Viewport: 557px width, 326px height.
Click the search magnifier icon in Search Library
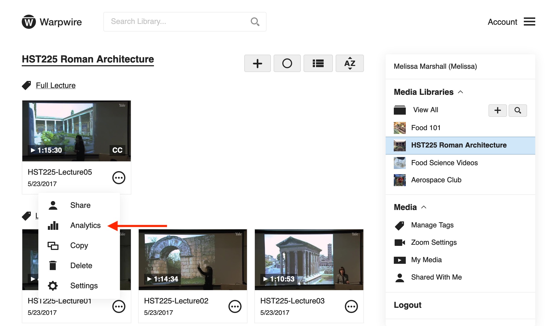click(x=255, y=22)
